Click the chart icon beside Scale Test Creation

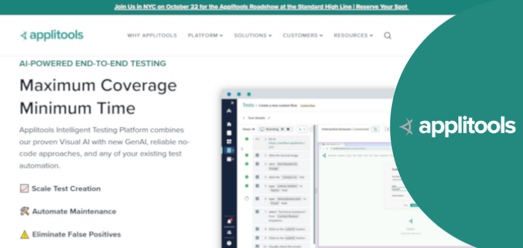coord(25,188)
